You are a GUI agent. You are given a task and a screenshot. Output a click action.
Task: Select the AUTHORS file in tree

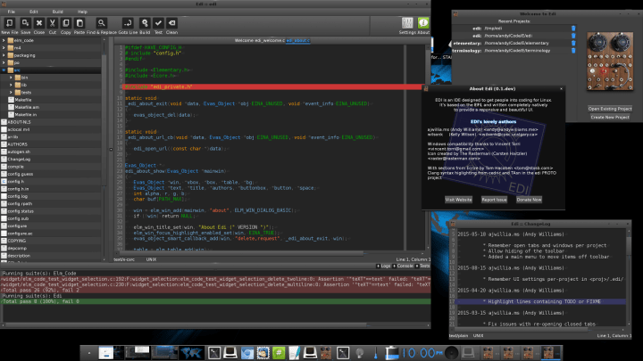(17, 144)
